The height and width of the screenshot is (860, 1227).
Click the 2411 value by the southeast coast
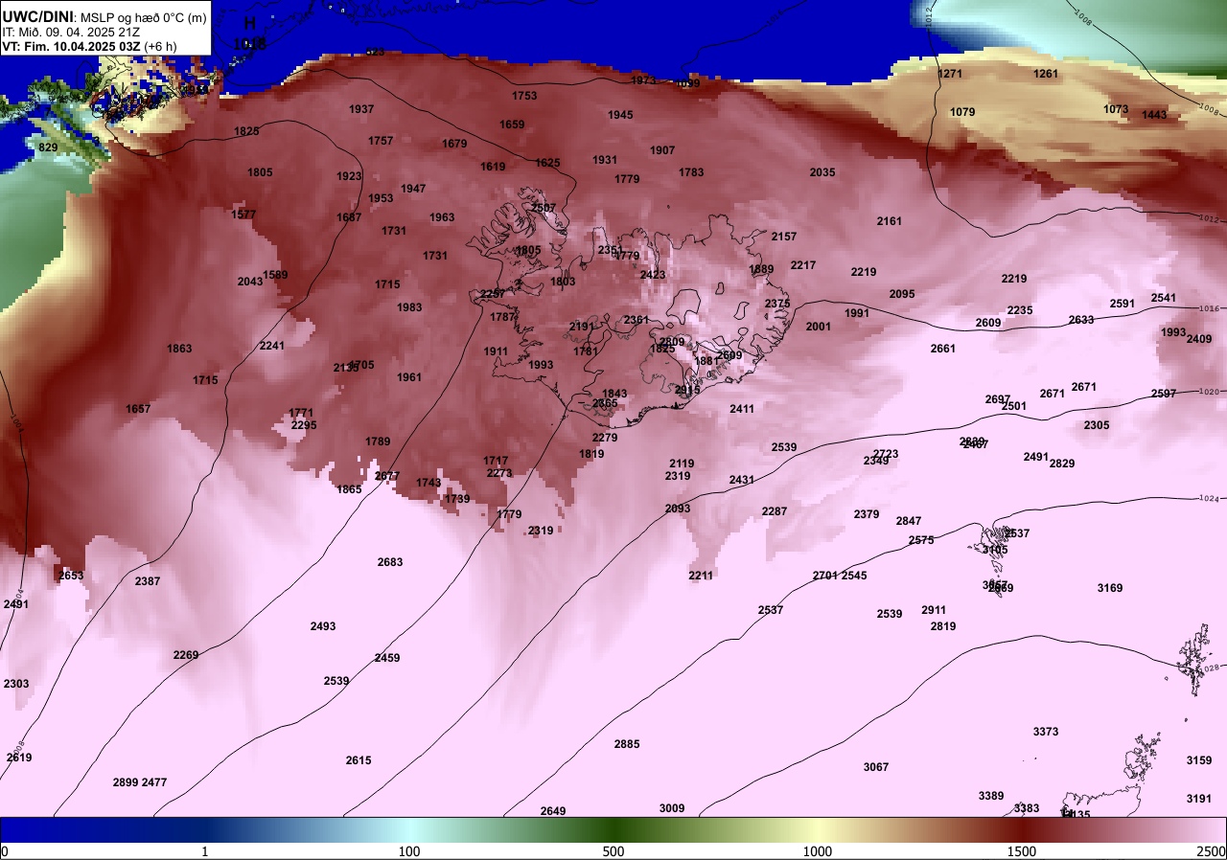pos(742,409)
